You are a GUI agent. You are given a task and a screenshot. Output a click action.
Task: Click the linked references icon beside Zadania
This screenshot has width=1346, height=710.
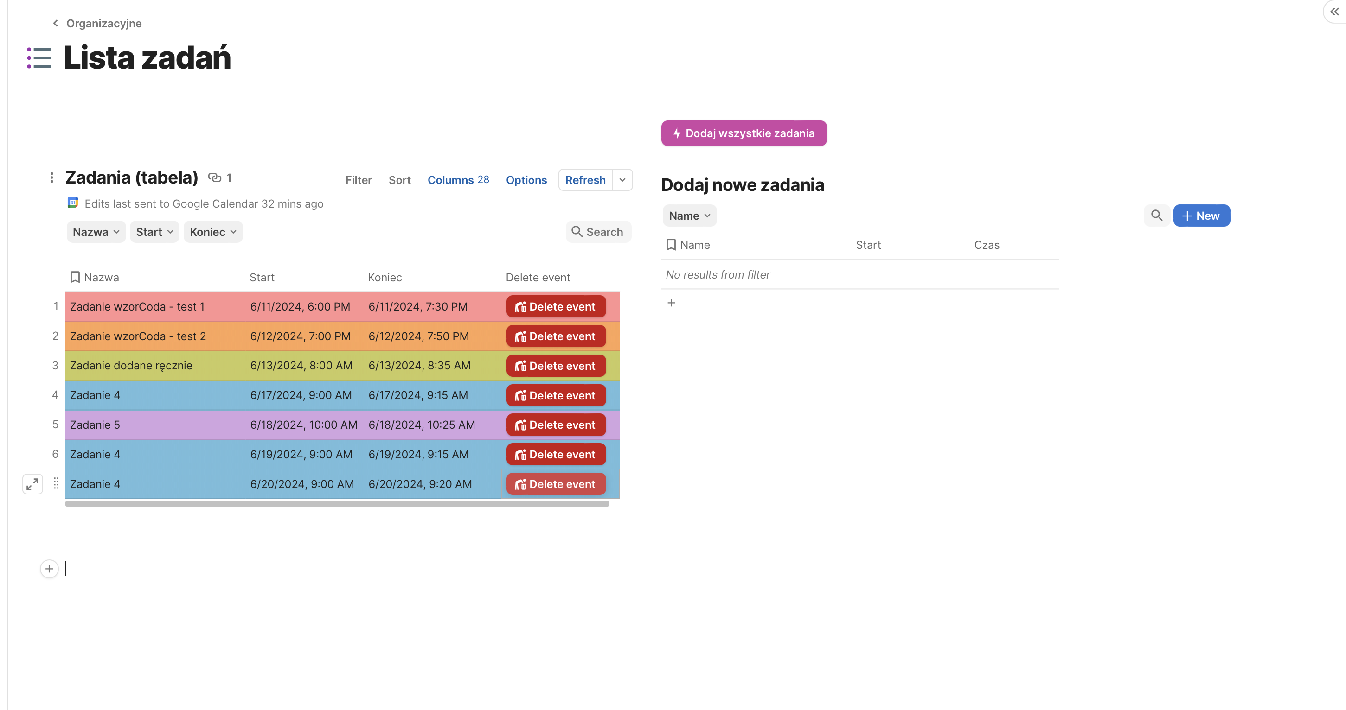pos(215,177)
